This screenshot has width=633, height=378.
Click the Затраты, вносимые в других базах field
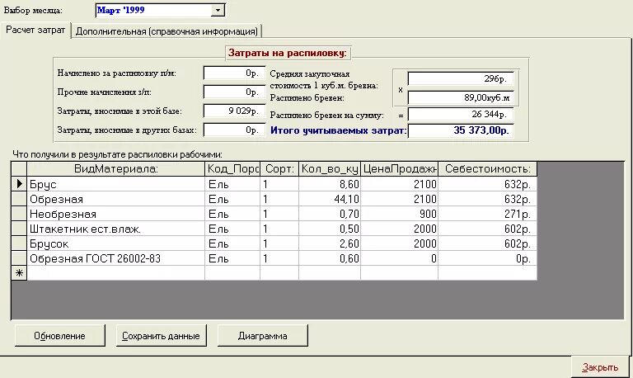click(x=234, y=130)
